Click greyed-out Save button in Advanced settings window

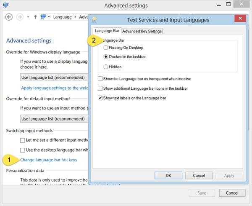click(202, 193)
